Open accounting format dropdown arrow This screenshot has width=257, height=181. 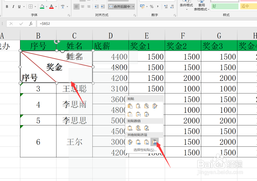click(147, 7)
